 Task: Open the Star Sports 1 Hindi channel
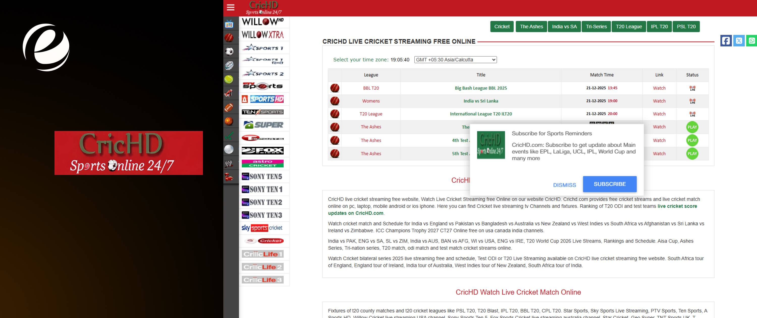tap(263, 60)
